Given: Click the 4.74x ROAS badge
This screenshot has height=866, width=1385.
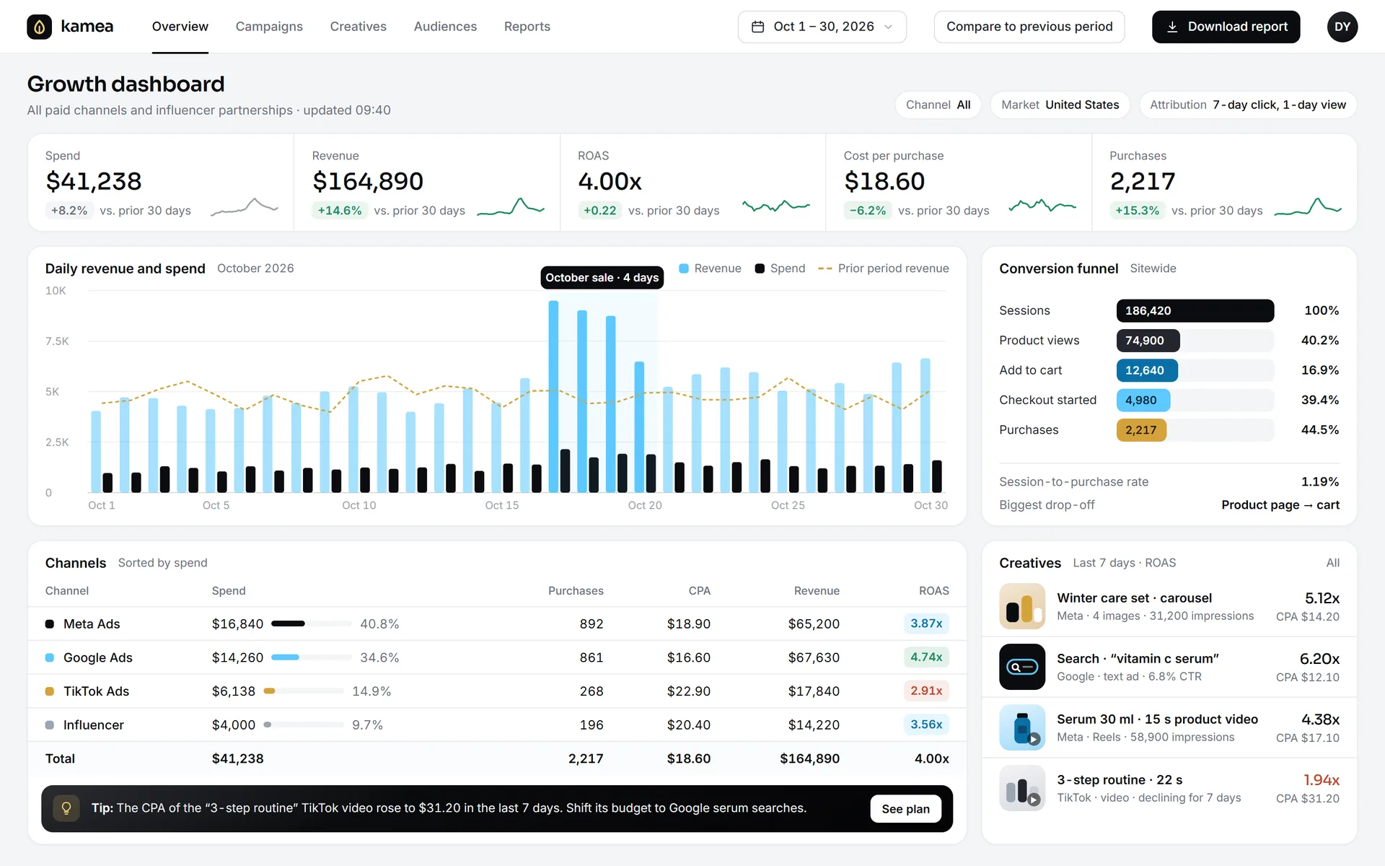Looking at the screenshot, I should [x=926, y=657].
